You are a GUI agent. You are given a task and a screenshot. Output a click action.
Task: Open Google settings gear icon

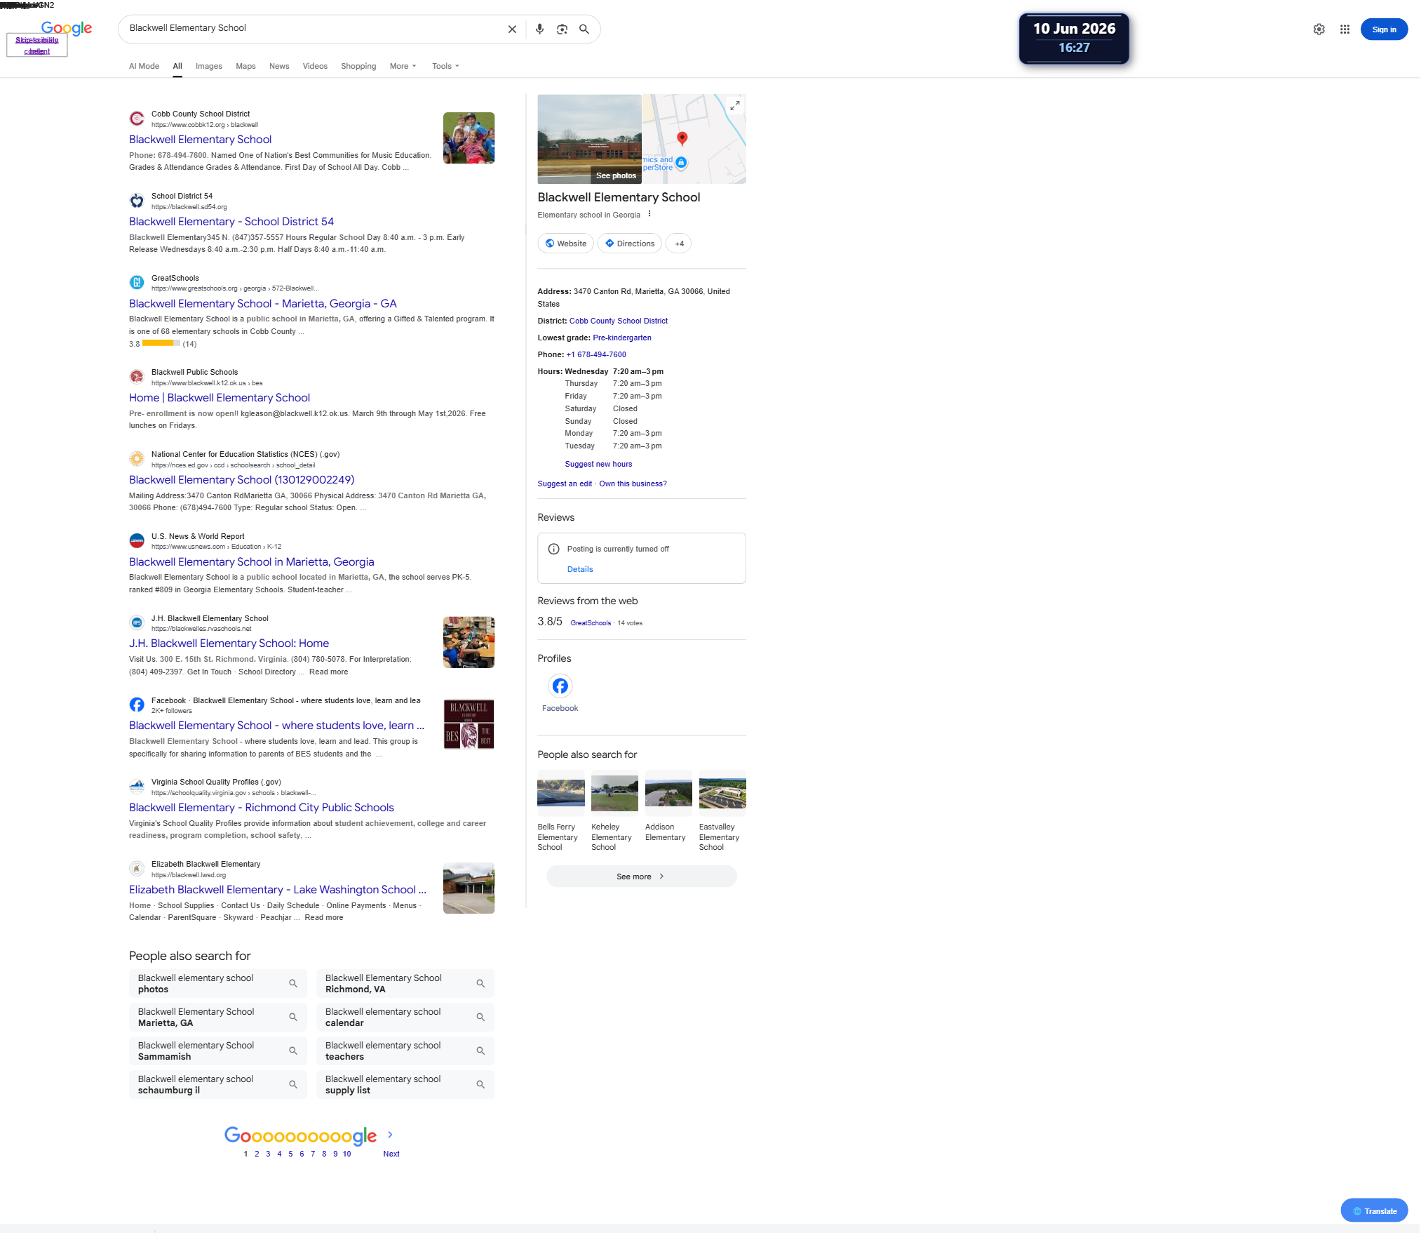(1319, 29)
